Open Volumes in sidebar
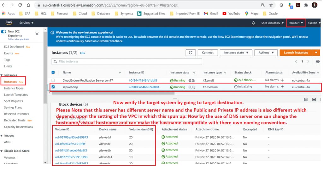The width and height of the screenshot is (323, 176). [10, 157]
